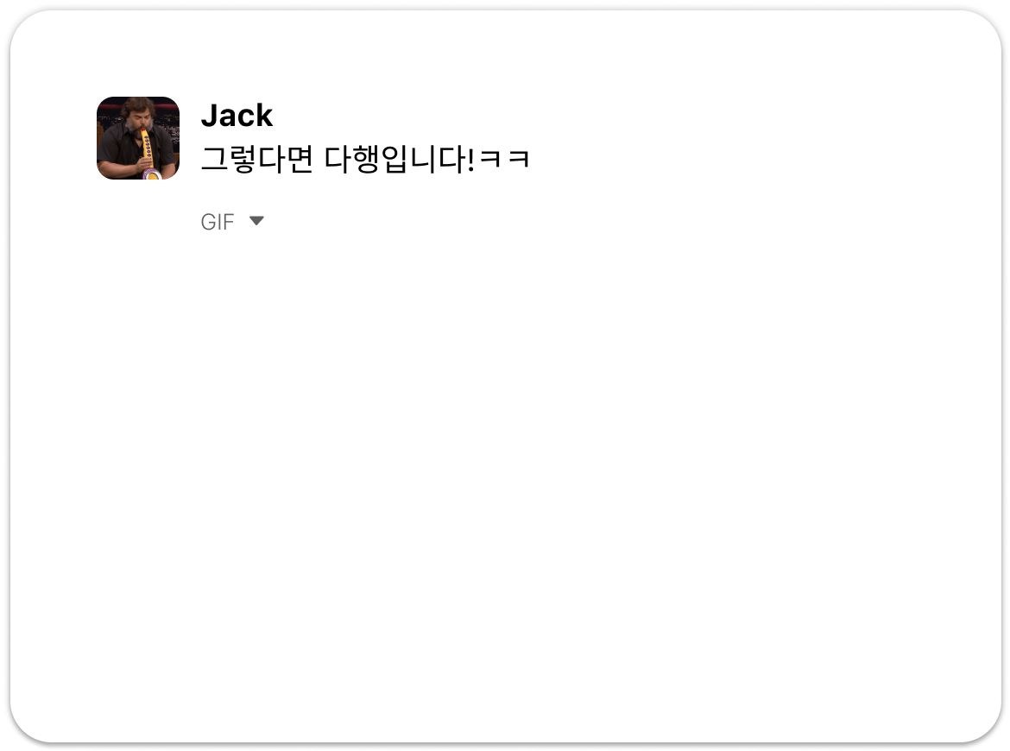Click the bold username Jack above the message
1010x751 pixels.
pos(237,116)
